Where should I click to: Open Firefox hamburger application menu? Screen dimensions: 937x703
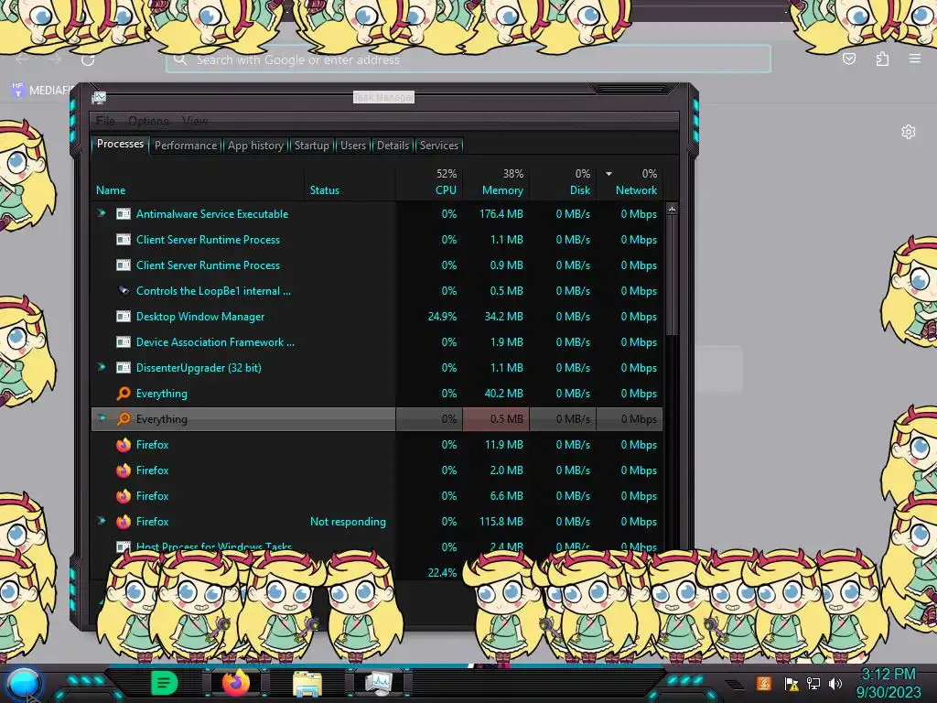click(x=915, y=59)
